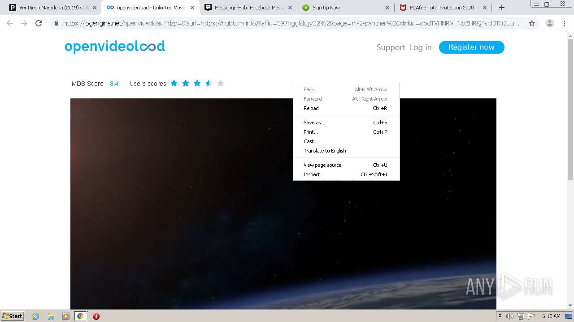Show hidden tray icons arrow

pyautogui.click(x=500, y=316)
